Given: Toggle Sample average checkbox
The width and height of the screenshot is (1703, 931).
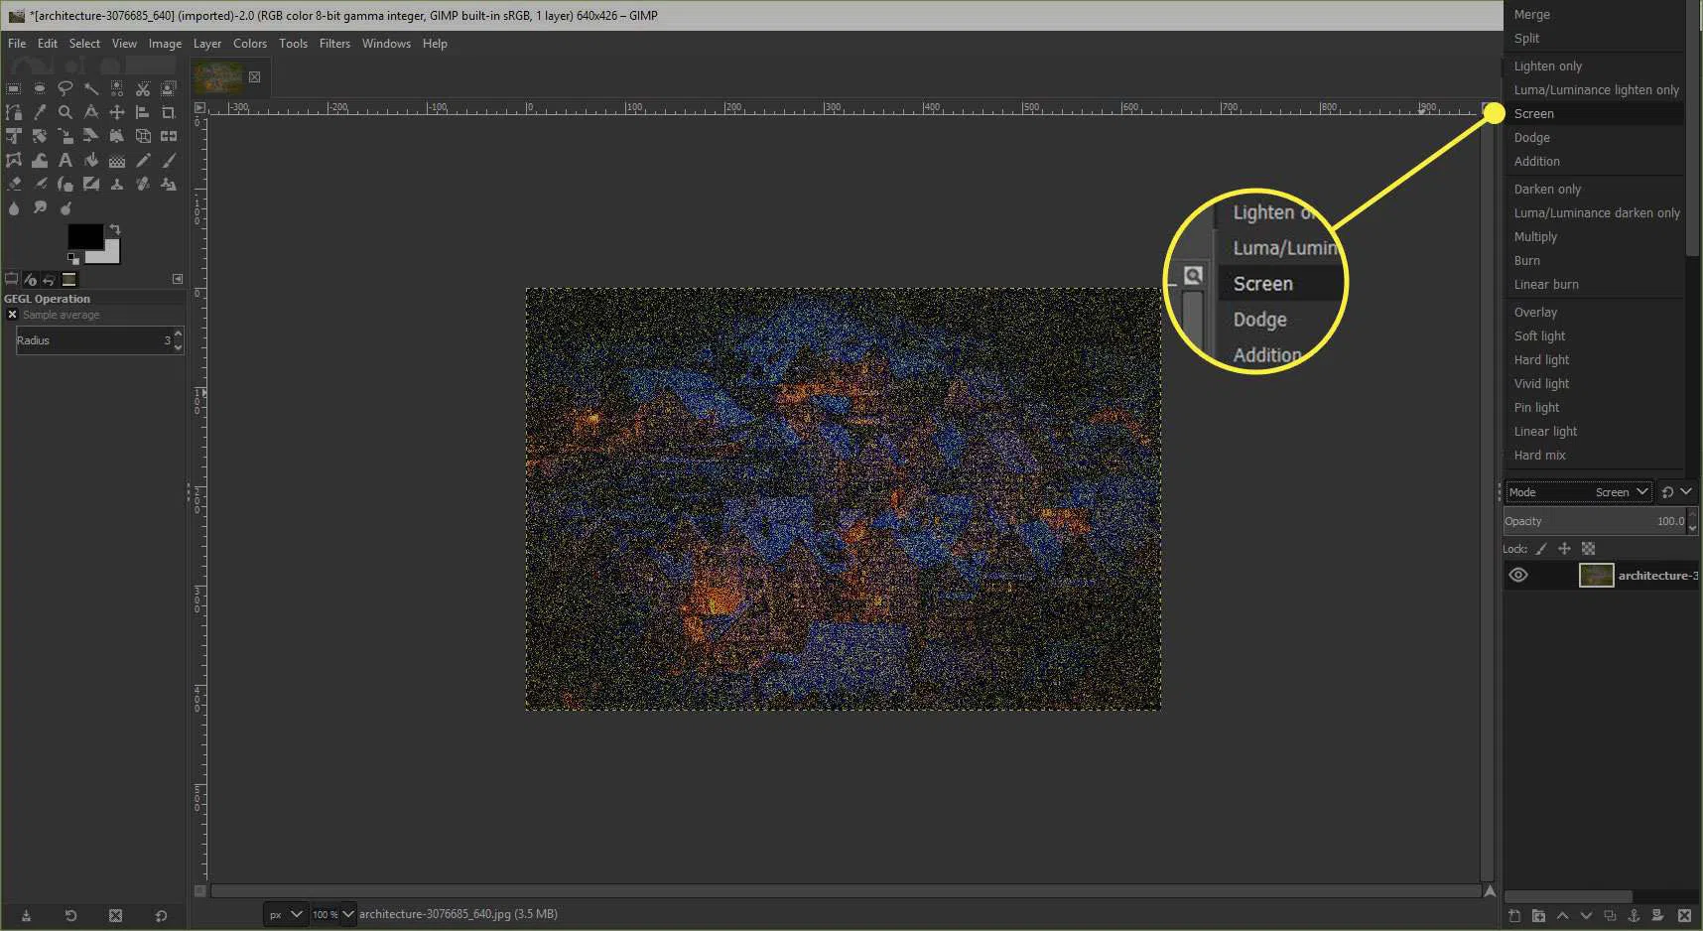Looking at the screenshot, I should tap(12, 315).
